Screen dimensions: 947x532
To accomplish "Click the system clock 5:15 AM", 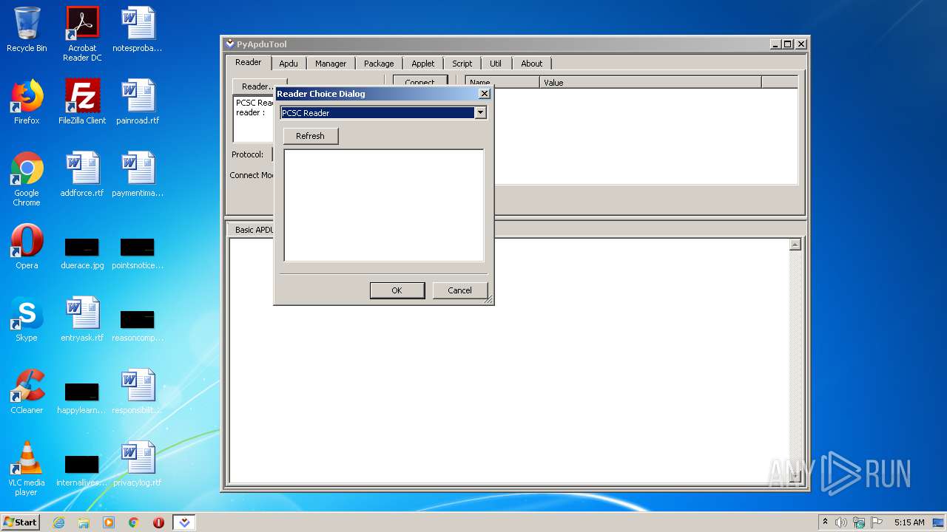I will [x=909, y=522].
